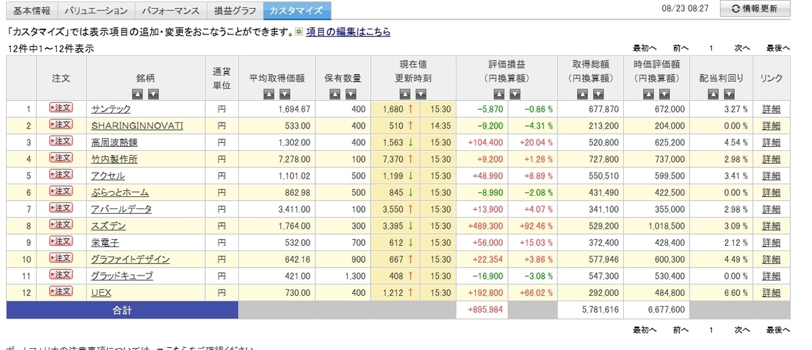Viewport: 812px width, 350px height.
Task: Open 詳細 link for スズデン row
Action: [771, 225]
